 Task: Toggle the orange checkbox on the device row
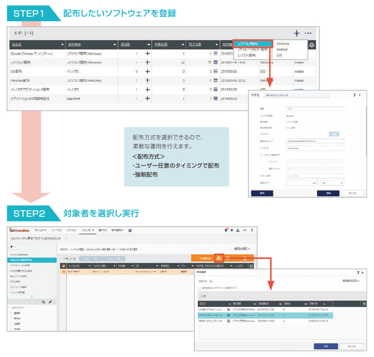pyautogui.click(x=63, y=271)
